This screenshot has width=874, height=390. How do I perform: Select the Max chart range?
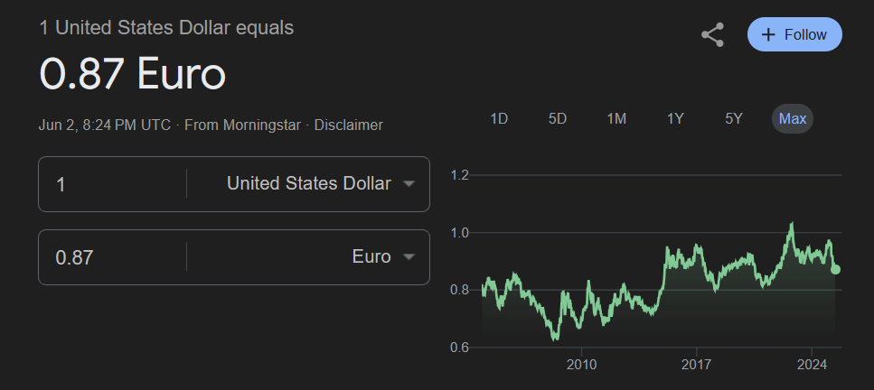792,118
